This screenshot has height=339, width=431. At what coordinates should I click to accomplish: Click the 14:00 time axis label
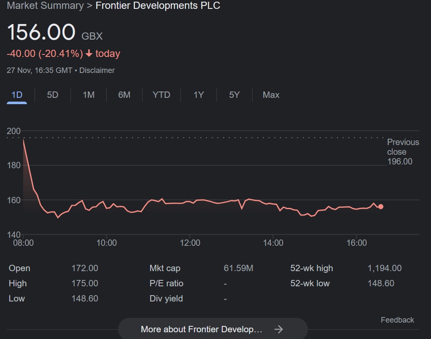coord(273,243)
